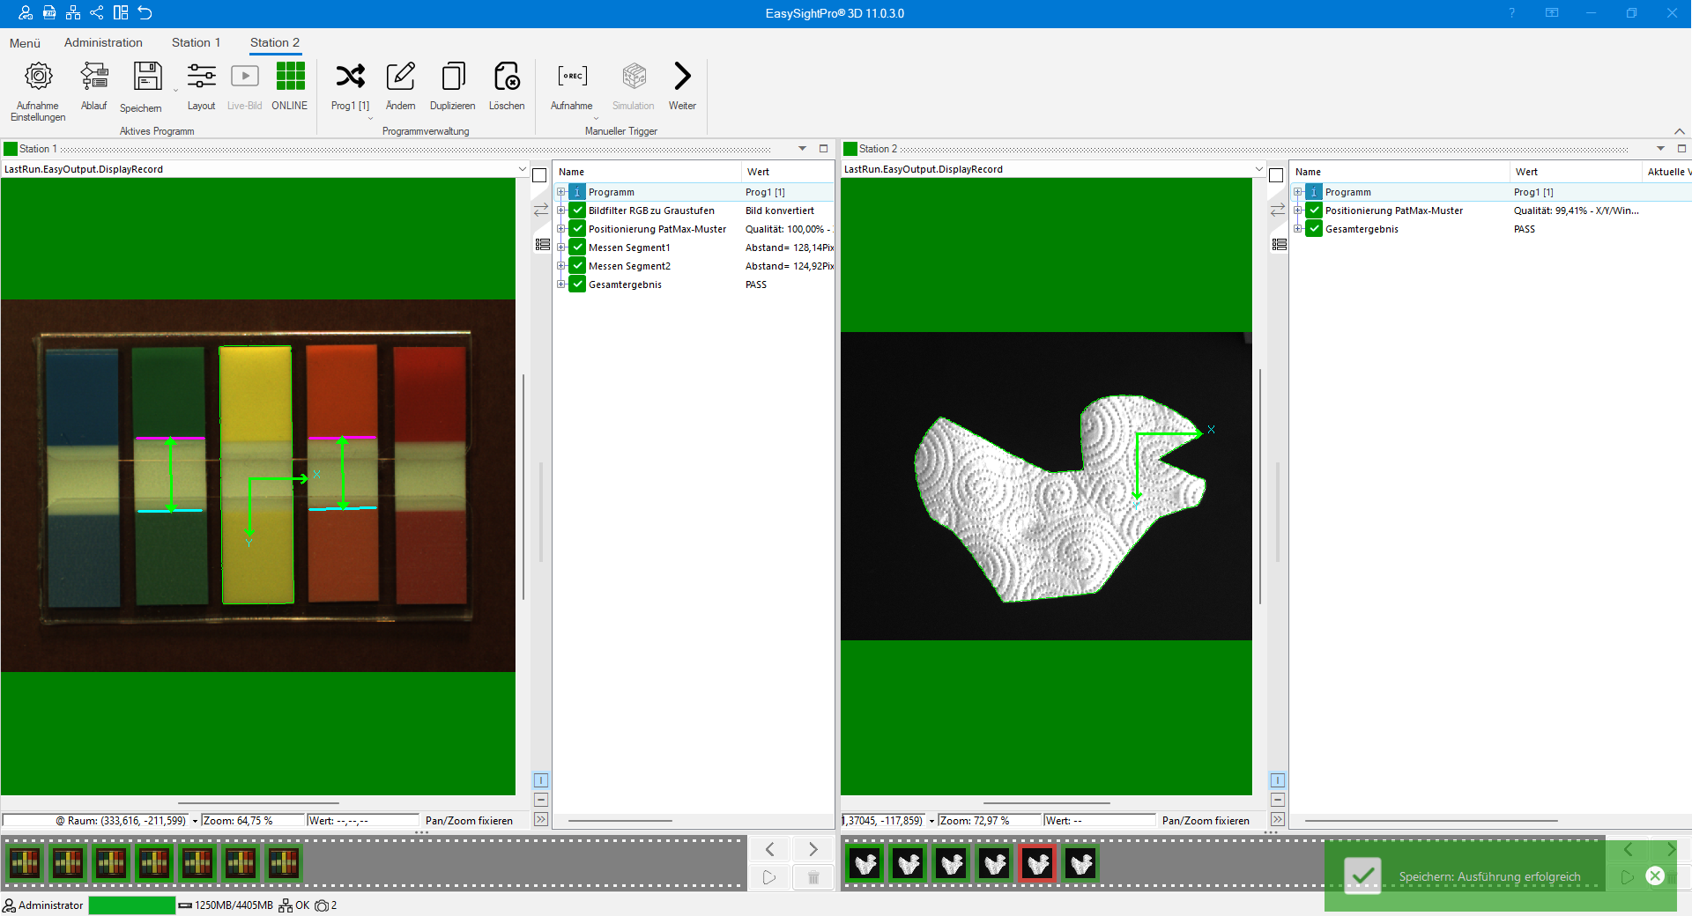
Task: Switch to the Station 1 tab
Action: click(x=196, y=42)
